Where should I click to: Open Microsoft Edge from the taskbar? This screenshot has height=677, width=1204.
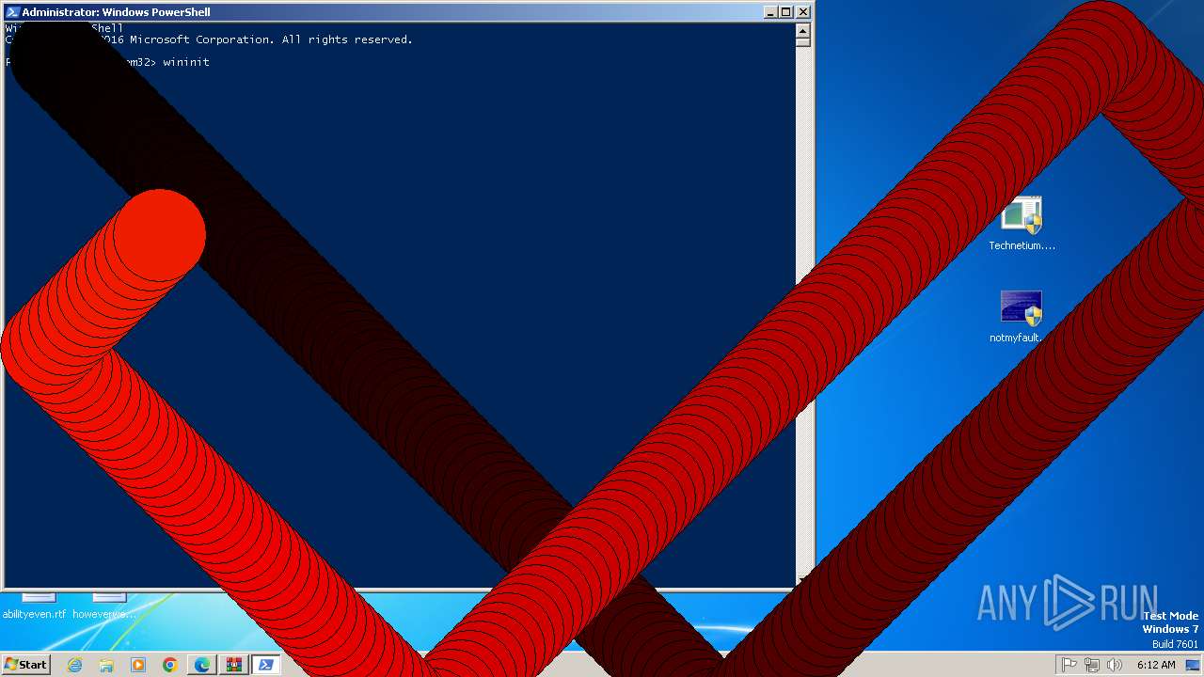(x=202, y=665)
